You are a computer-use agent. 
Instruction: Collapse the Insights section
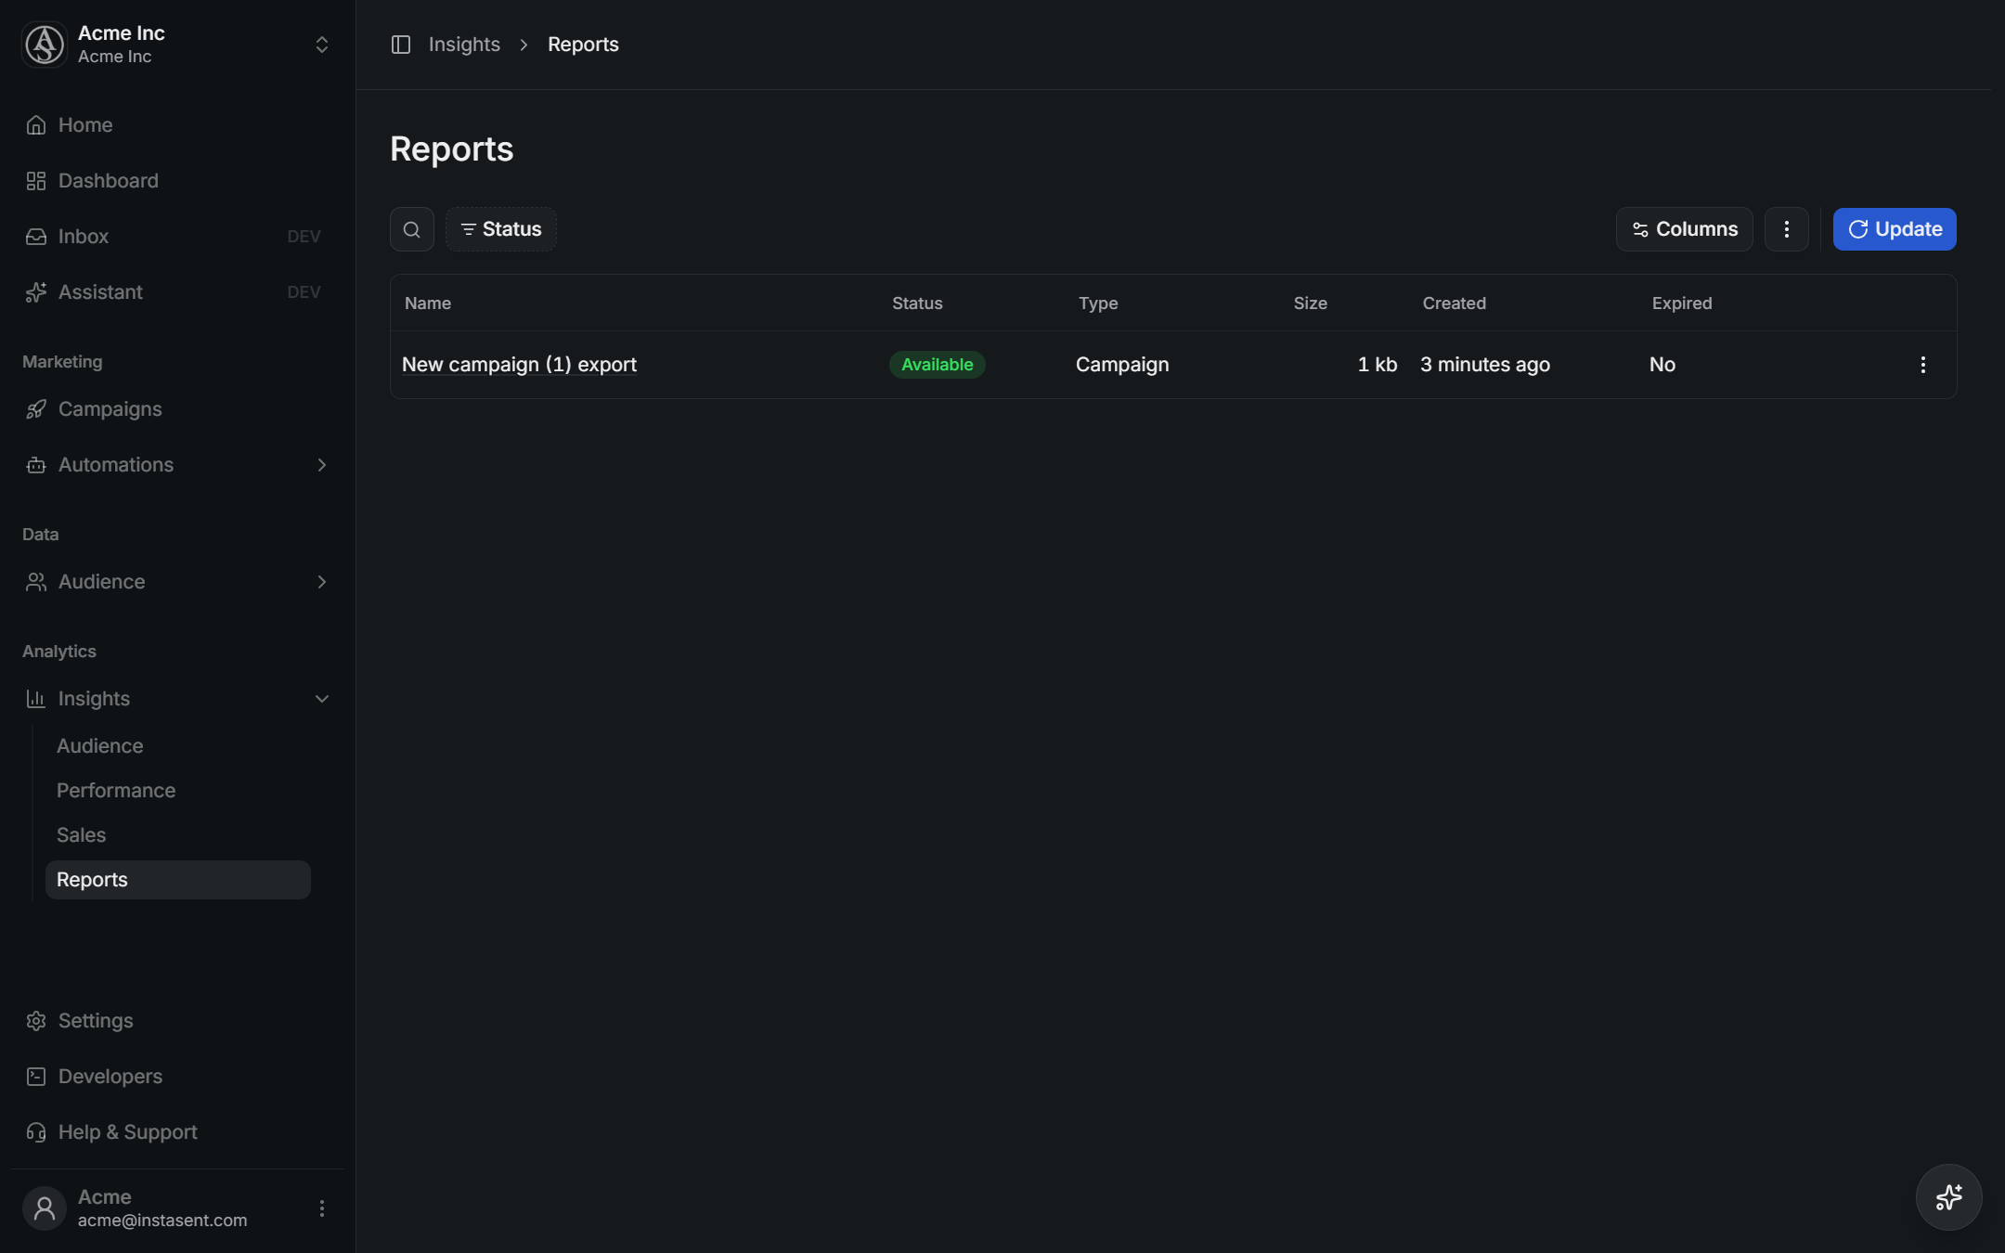click(x=322, y=699)
